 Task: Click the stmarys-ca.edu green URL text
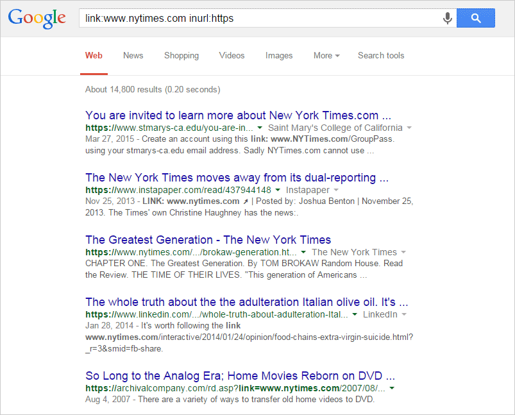(169, 128)
